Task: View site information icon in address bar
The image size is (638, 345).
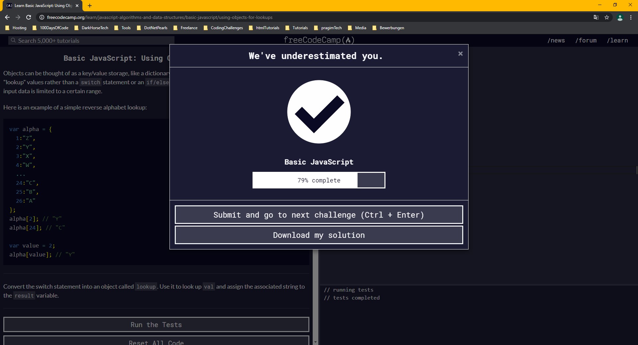Action: pos(42,17)
